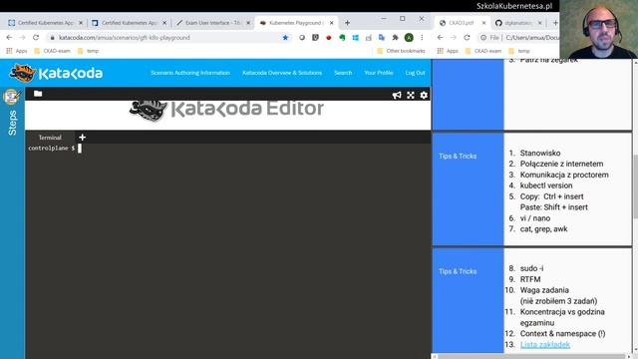Click the Katacoda logo
The height and width of the screenshot is (359, 638).
coord(56,73)
